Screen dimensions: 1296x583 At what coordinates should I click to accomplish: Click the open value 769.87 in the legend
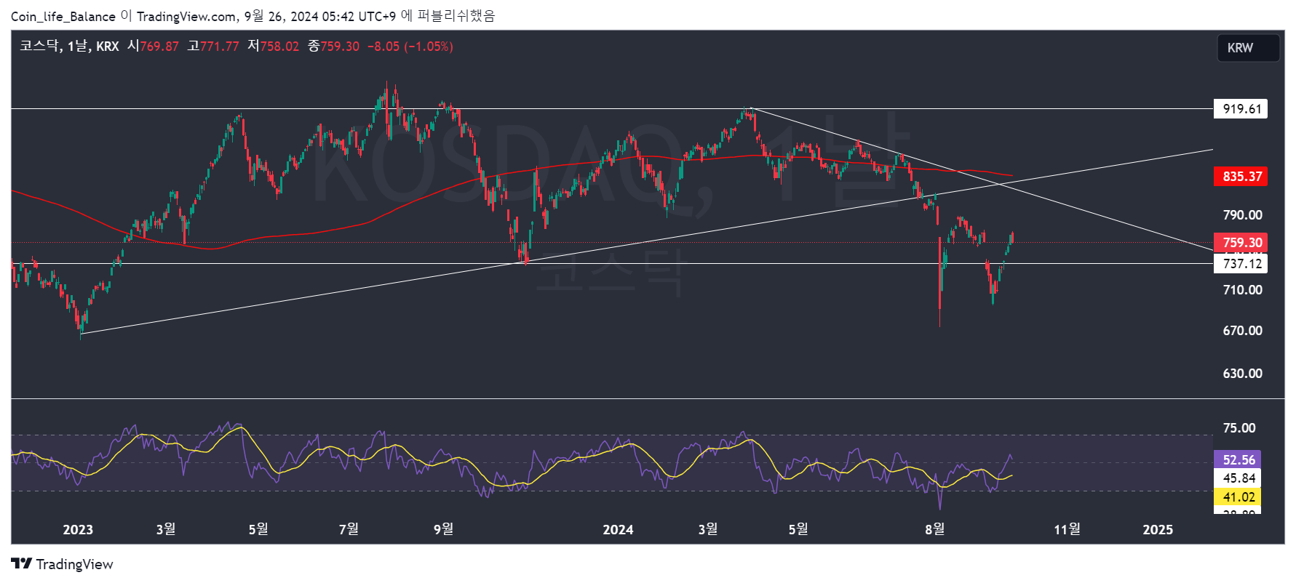(159, 47)
